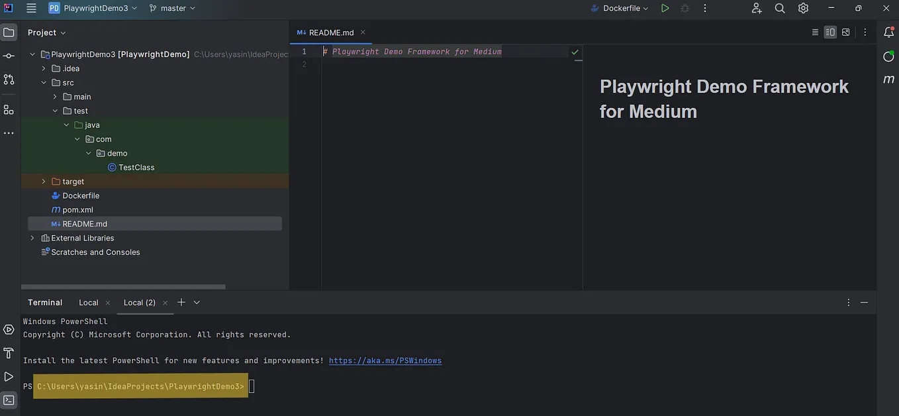Follow the aka.ms/PSWindows link
The width and height of the screenshot is (899, 416).
click(385, 360)
